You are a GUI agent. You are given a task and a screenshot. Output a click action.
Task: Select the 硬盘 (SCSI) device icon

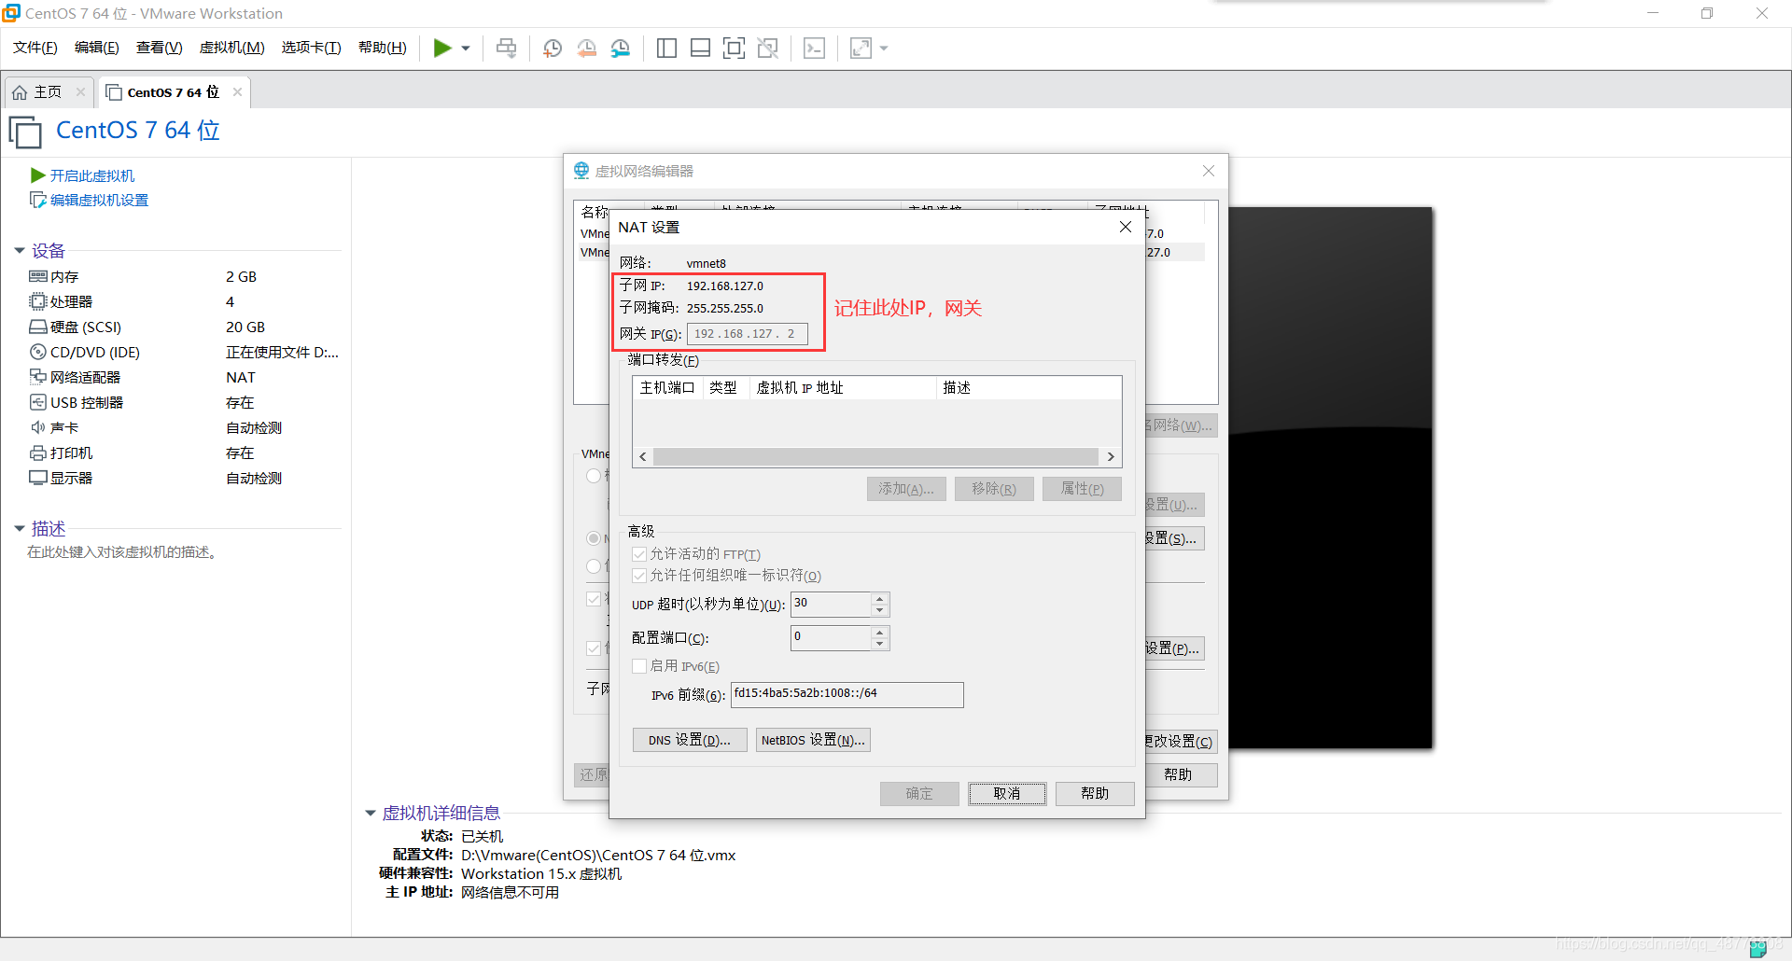pos(38,327)
